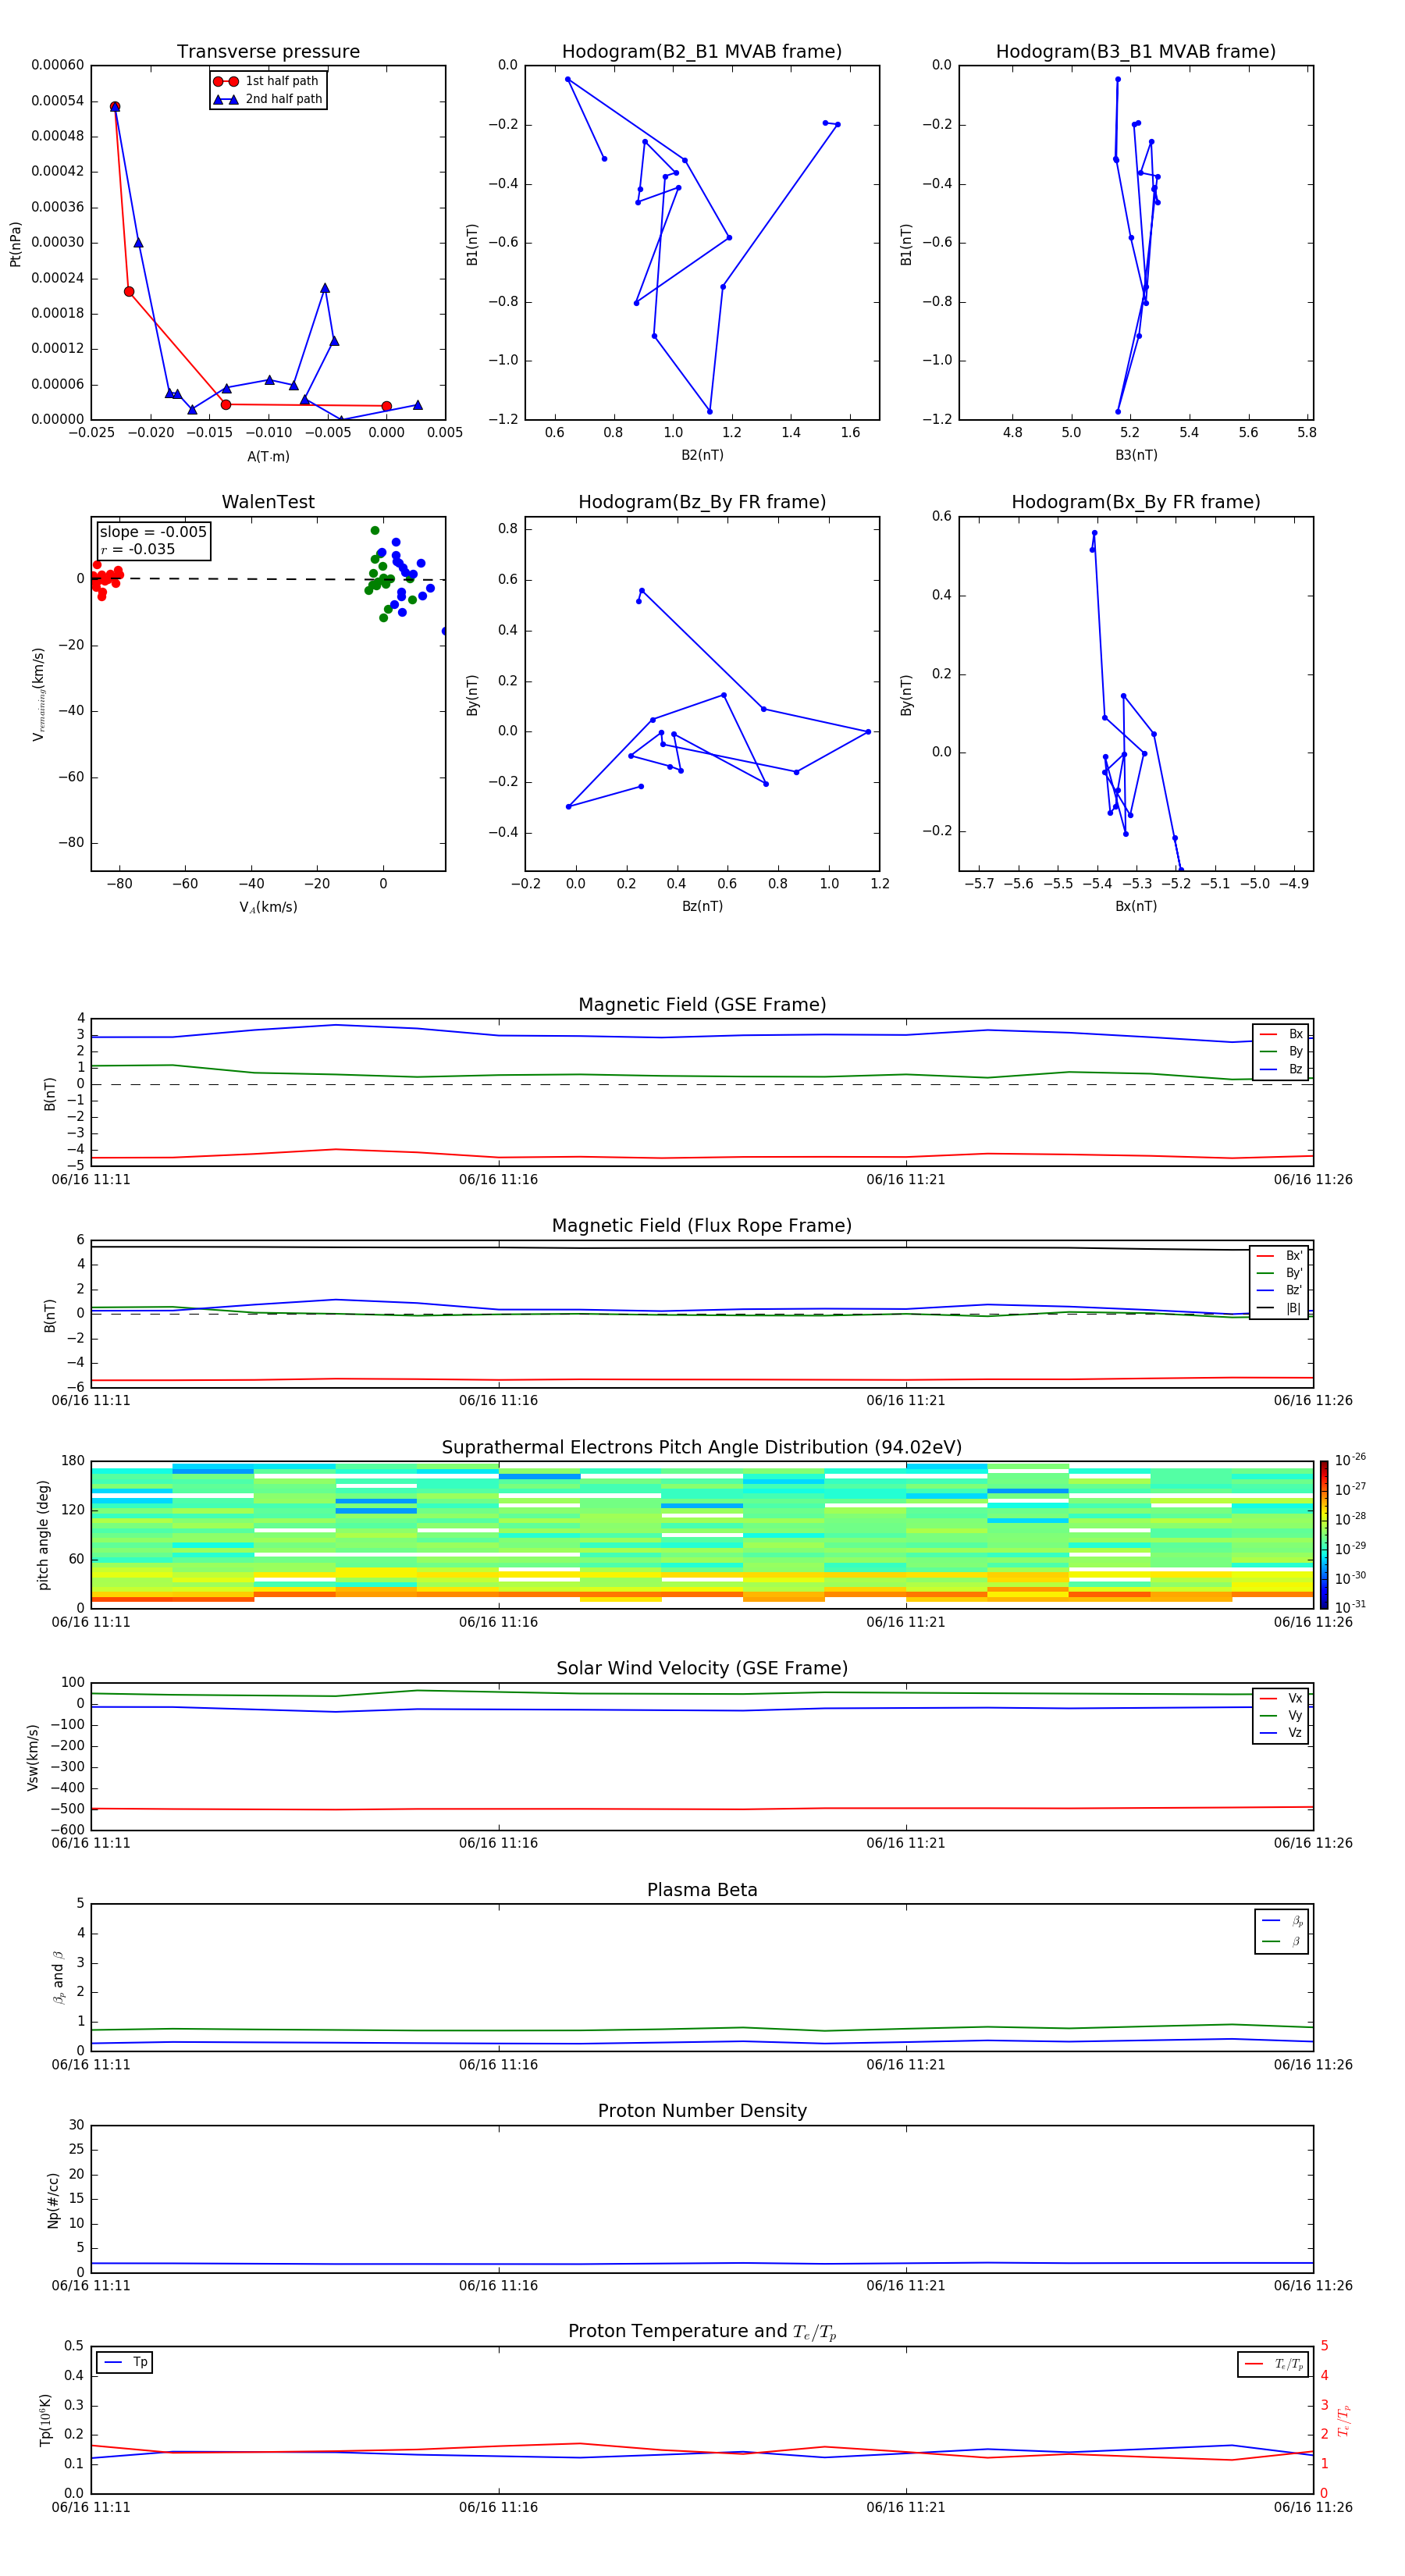
Task: Click the 'Proton Number Density' panel title
Action: pyautogui.click(x=702, y=2111)
